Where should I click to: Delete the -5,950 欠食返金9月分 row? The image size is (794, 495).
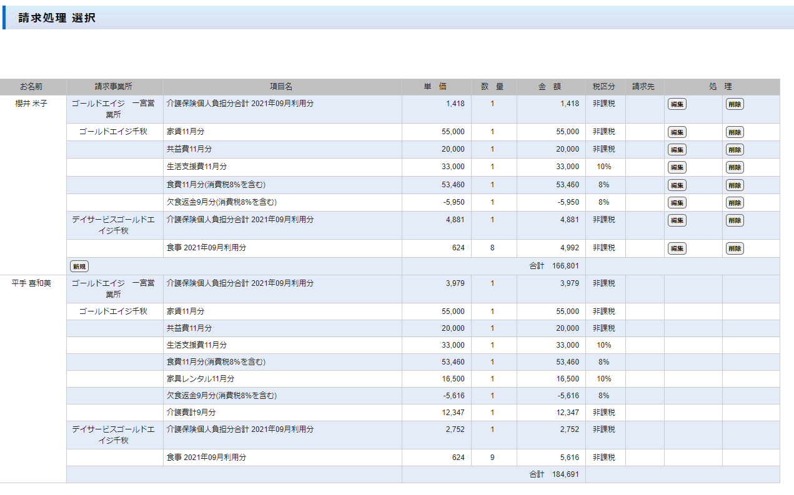[x=734, y=203]
